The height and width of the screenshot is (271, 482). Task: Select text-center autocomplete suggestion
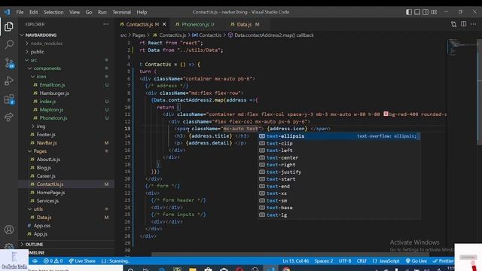pos(339,157)
